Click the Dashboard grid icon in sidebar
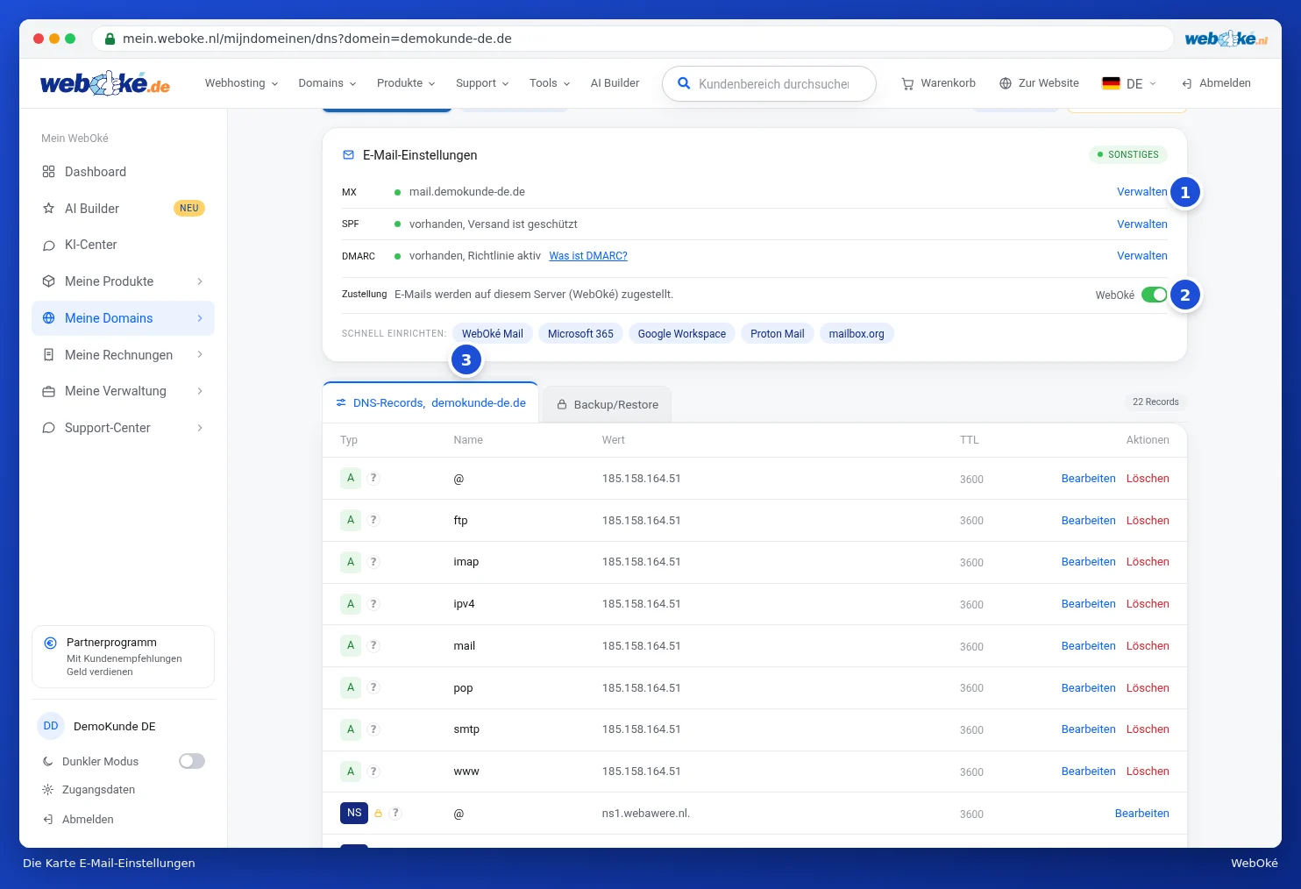Image resolution: width=1301 pixels, height=889 pixels. click(x=48, y=172)
